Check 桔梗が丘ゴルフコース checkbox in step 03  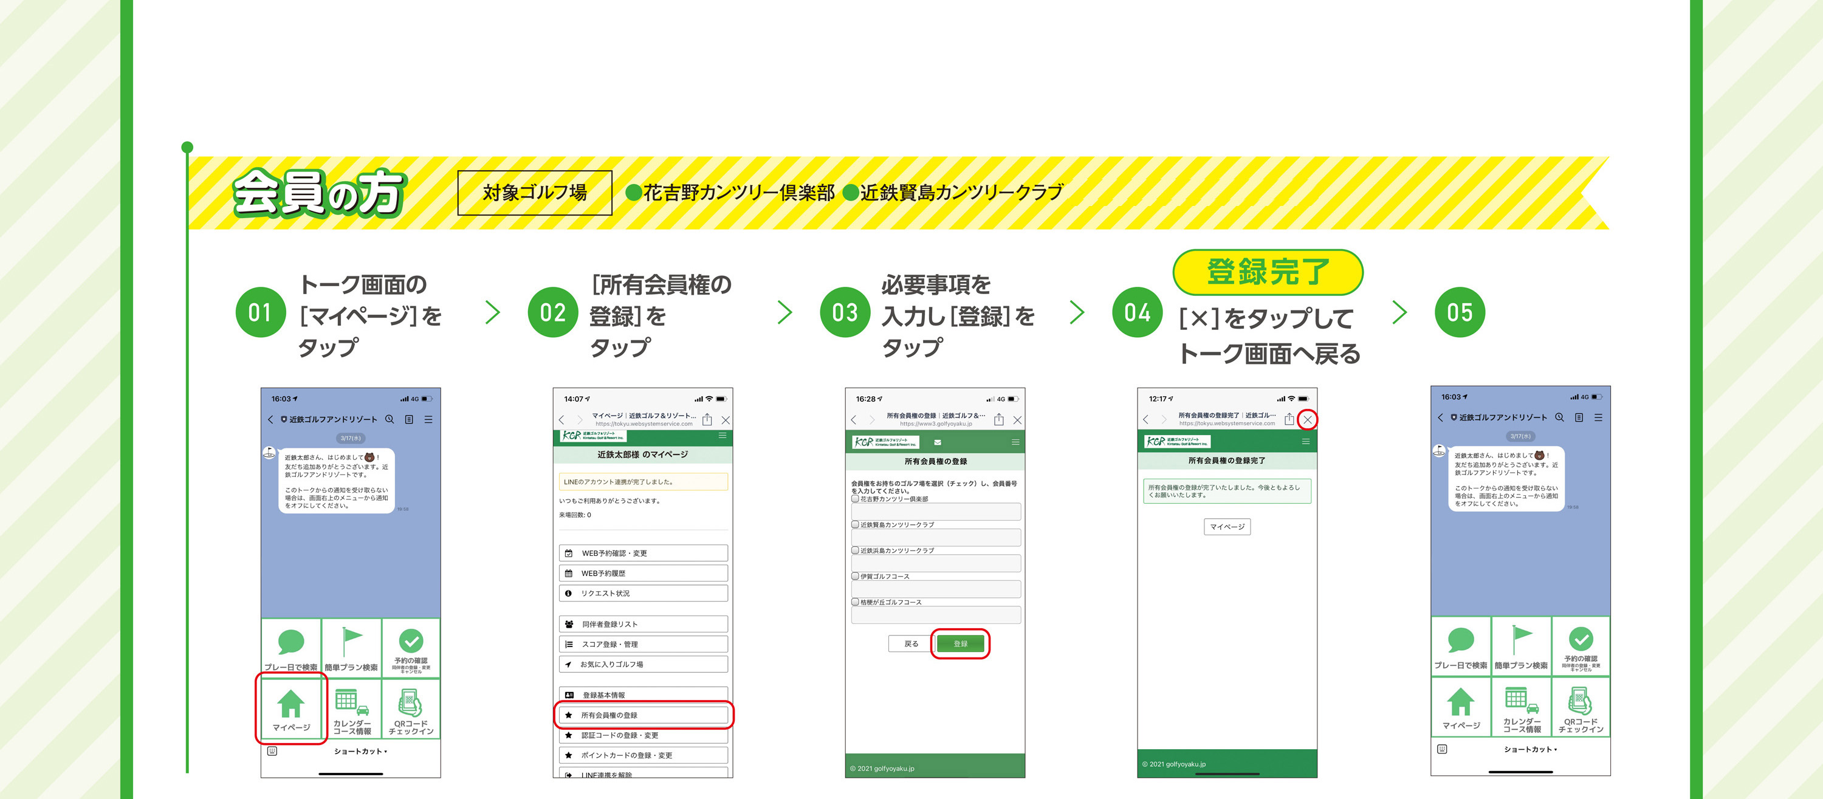[x=855, y=602]
